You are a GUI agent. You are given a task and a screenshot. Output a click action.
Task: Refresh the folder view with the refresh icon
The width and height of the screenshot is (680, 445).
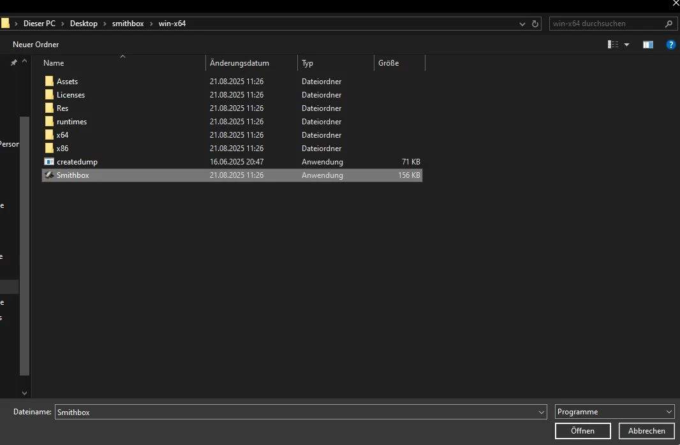tap(535, 24)
